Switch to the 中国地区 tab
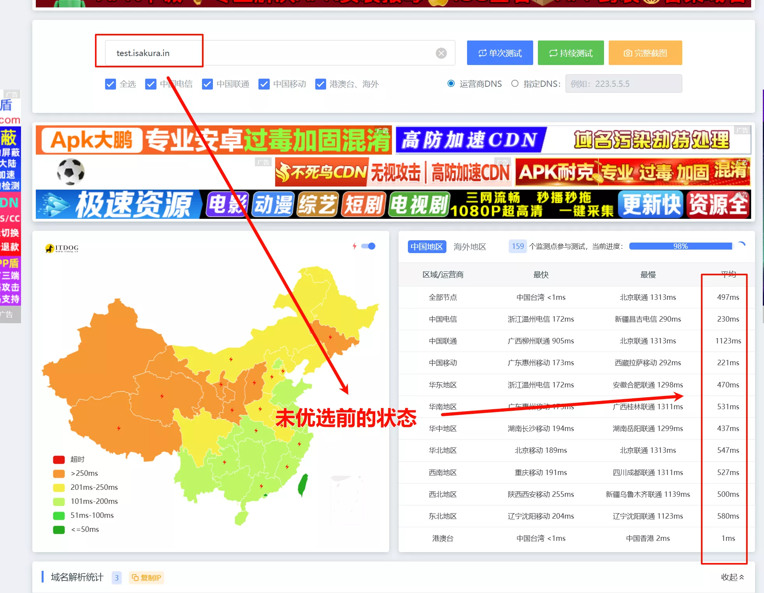Viewport: 764px width, 593px height. pos(427,246)
